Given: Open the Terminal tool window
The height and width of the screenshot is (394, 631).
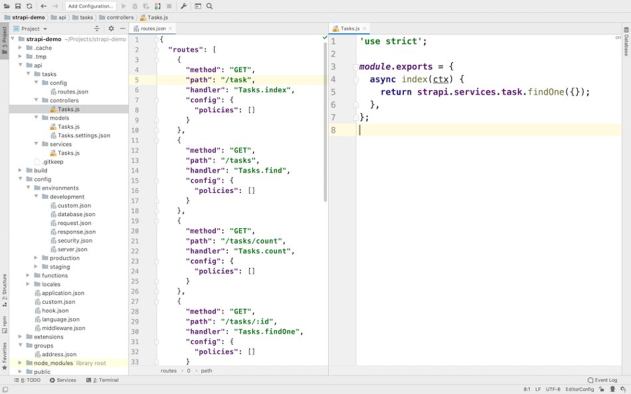Looking at the screenshot, I should [102, 380].
